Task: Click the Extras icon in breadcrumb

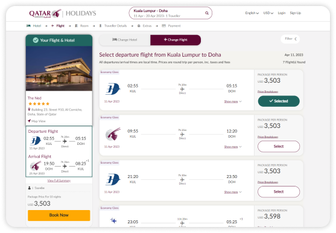Action: (x=139, y=26)
